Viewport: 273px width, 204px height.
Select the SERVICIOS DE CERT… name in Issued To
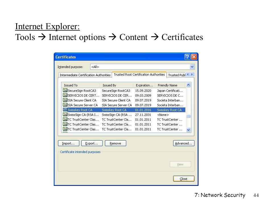[x=83, y=95]
